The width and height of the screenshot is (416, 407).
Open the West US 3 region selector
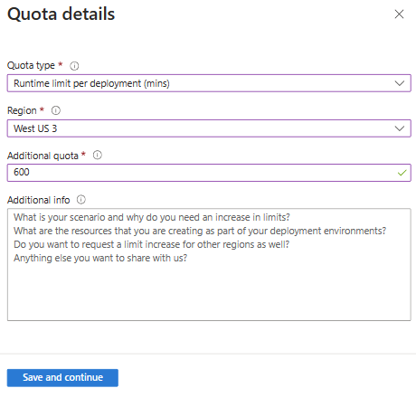click(209, 128)
